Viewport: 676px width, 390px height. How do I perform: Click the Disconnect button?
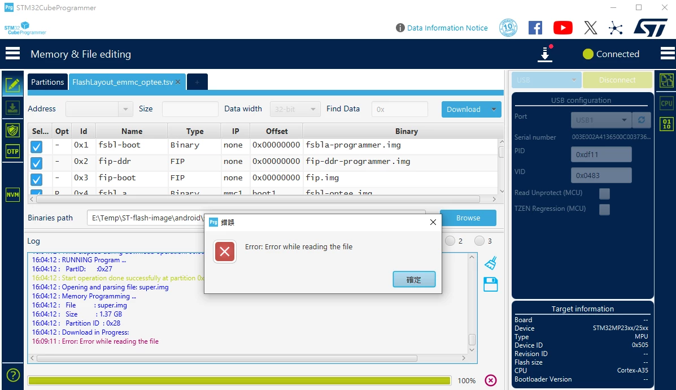617,80
